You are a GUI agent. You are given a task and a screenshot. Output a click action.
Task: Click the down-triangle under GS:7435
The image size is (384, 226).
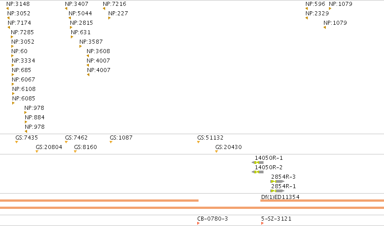pos(17,142)
